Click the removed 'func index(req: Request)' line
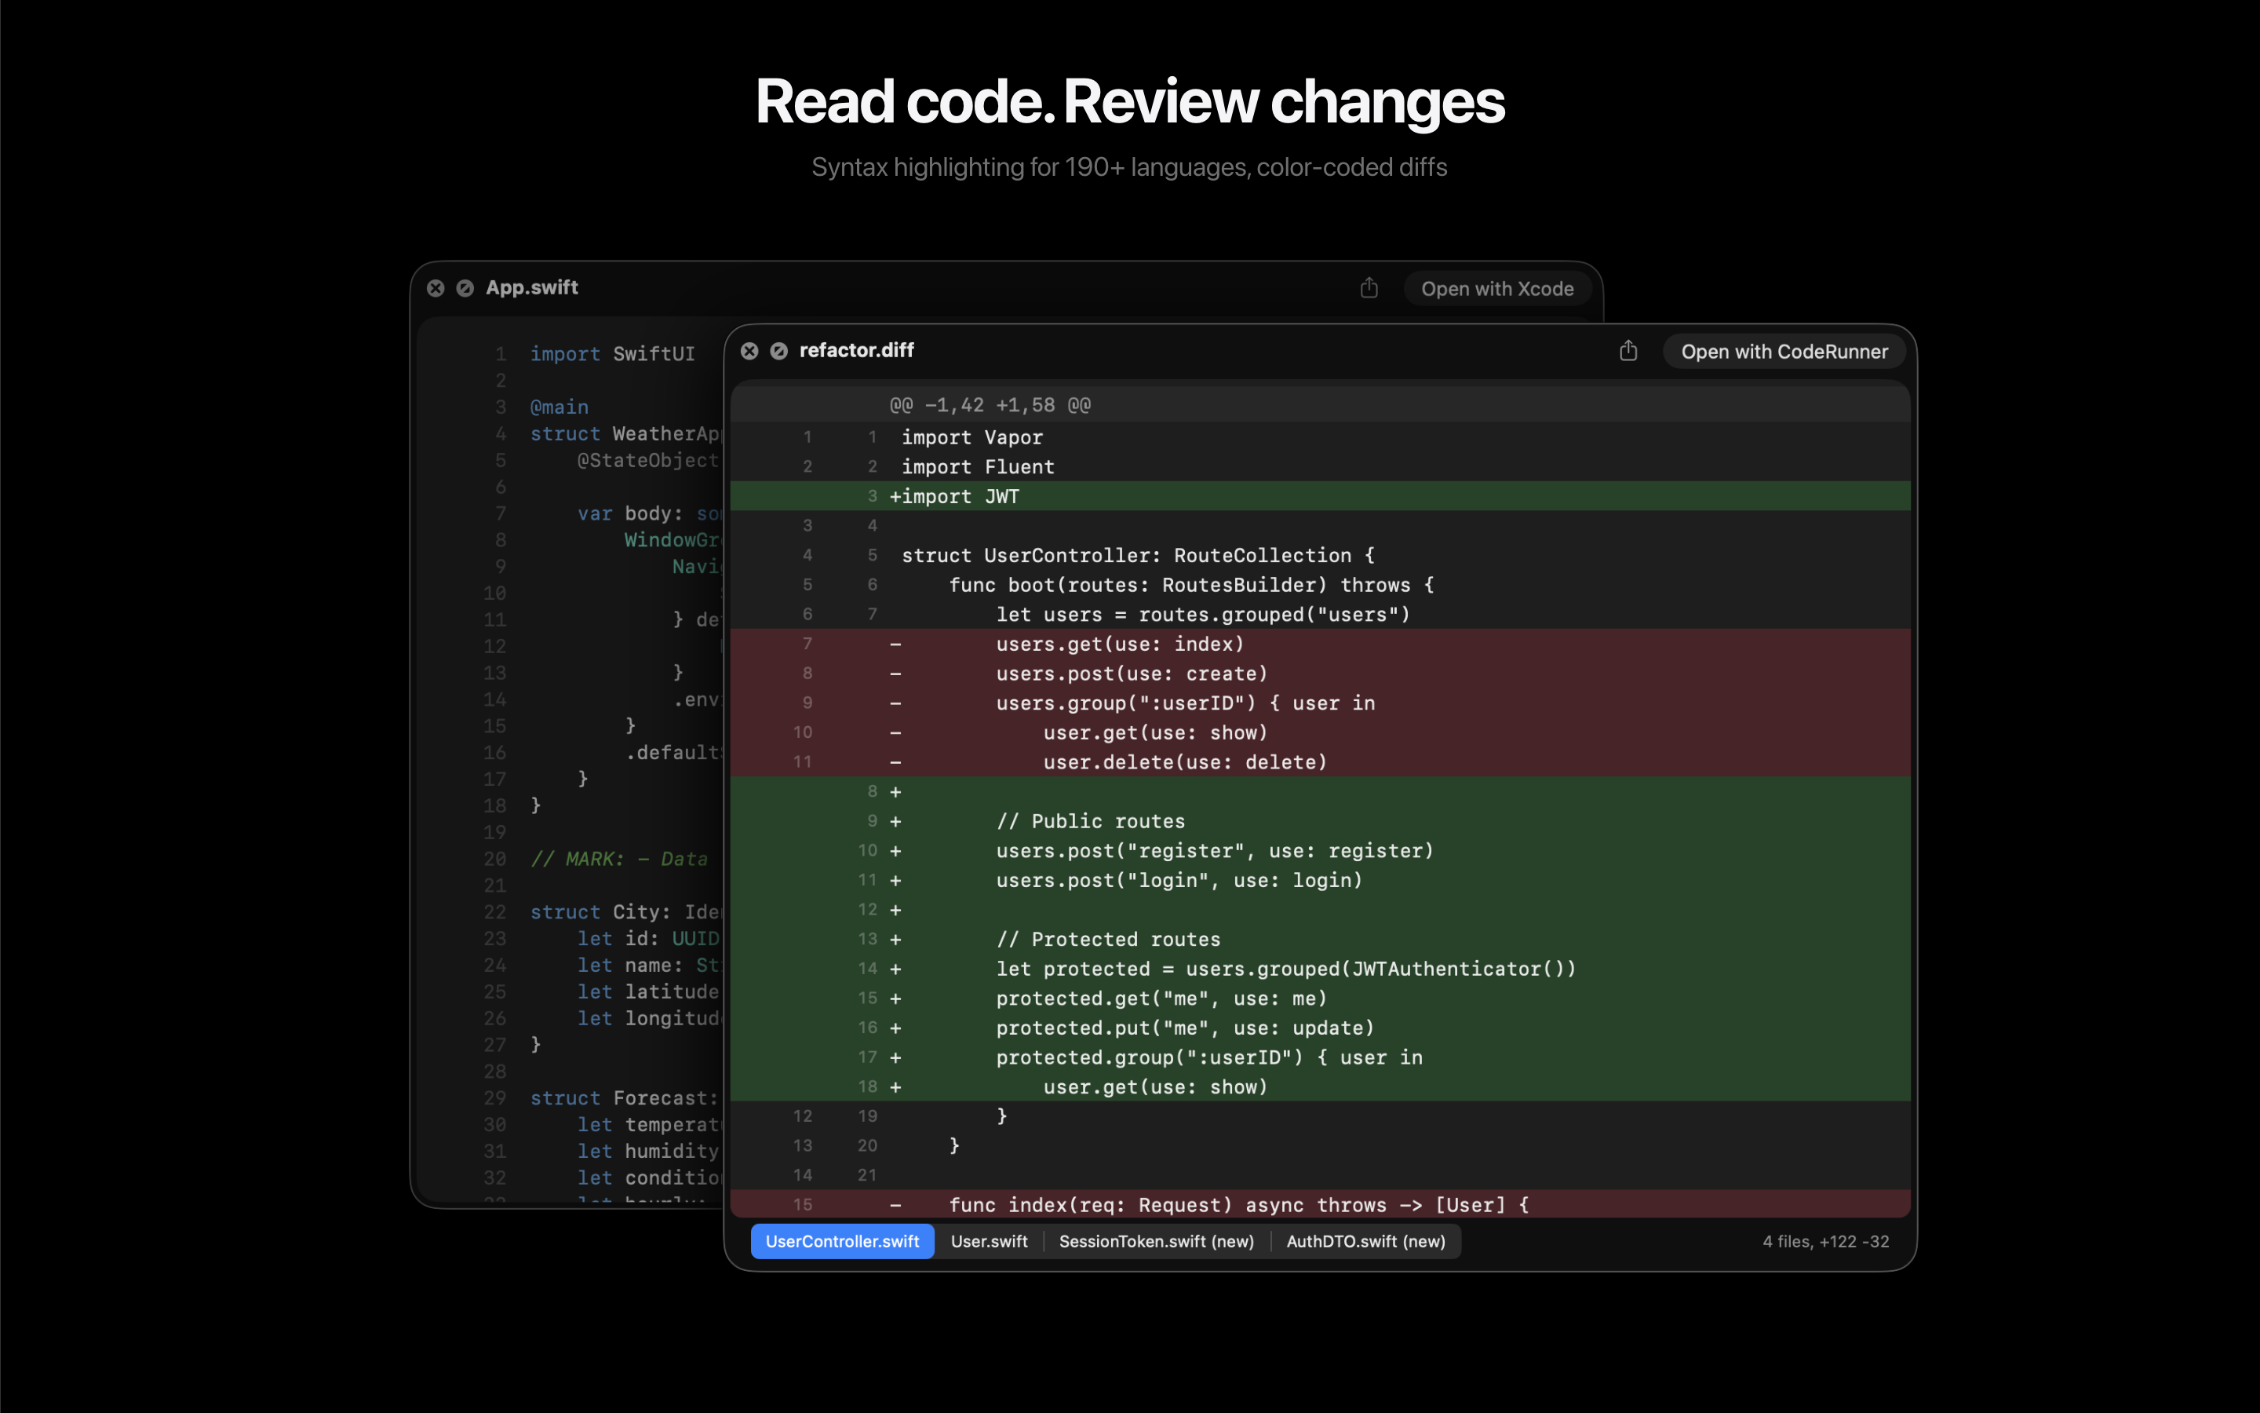Viewport: 2260px width, 1413px height. (1238, 1205)
